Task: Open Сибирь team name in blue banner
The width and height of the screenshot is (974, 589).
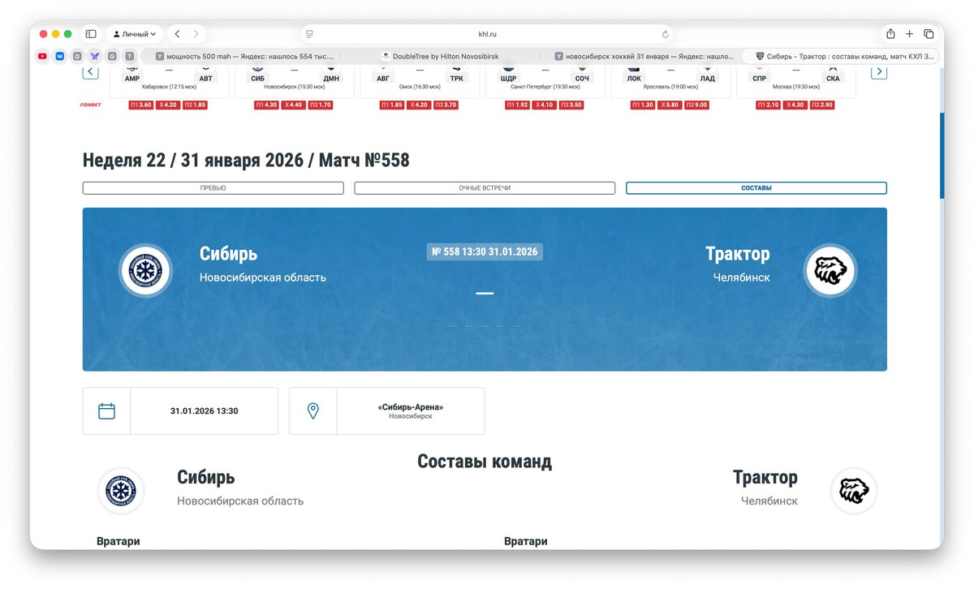Action: (228, 254)
